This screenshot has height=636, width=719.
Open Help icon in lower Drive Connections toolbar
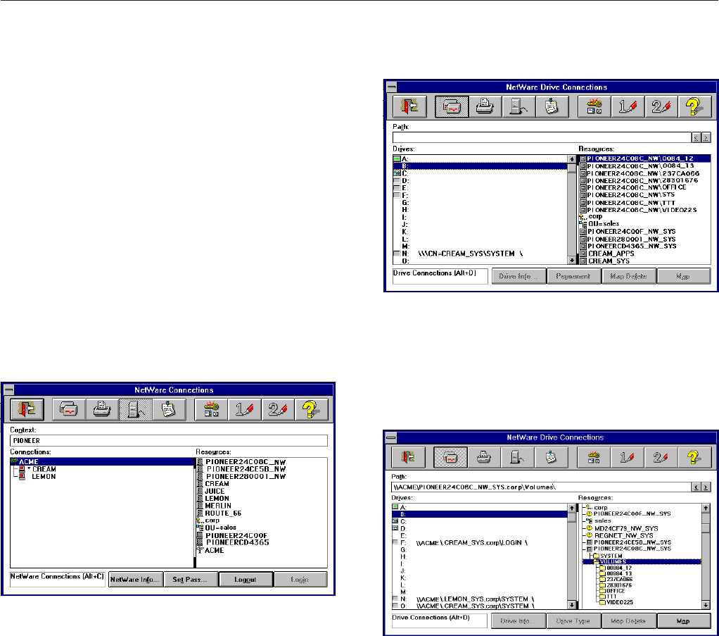694,457
